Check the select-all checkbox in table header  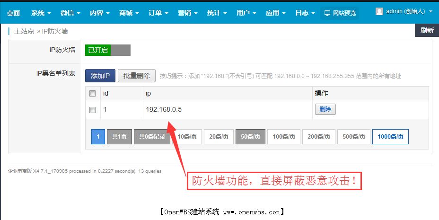pyautogui.click(x=93, y=94)
